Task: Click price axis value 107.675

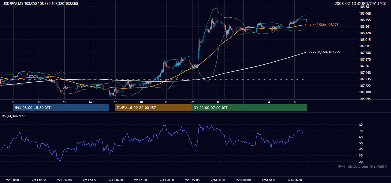Action: click(365, 59)
